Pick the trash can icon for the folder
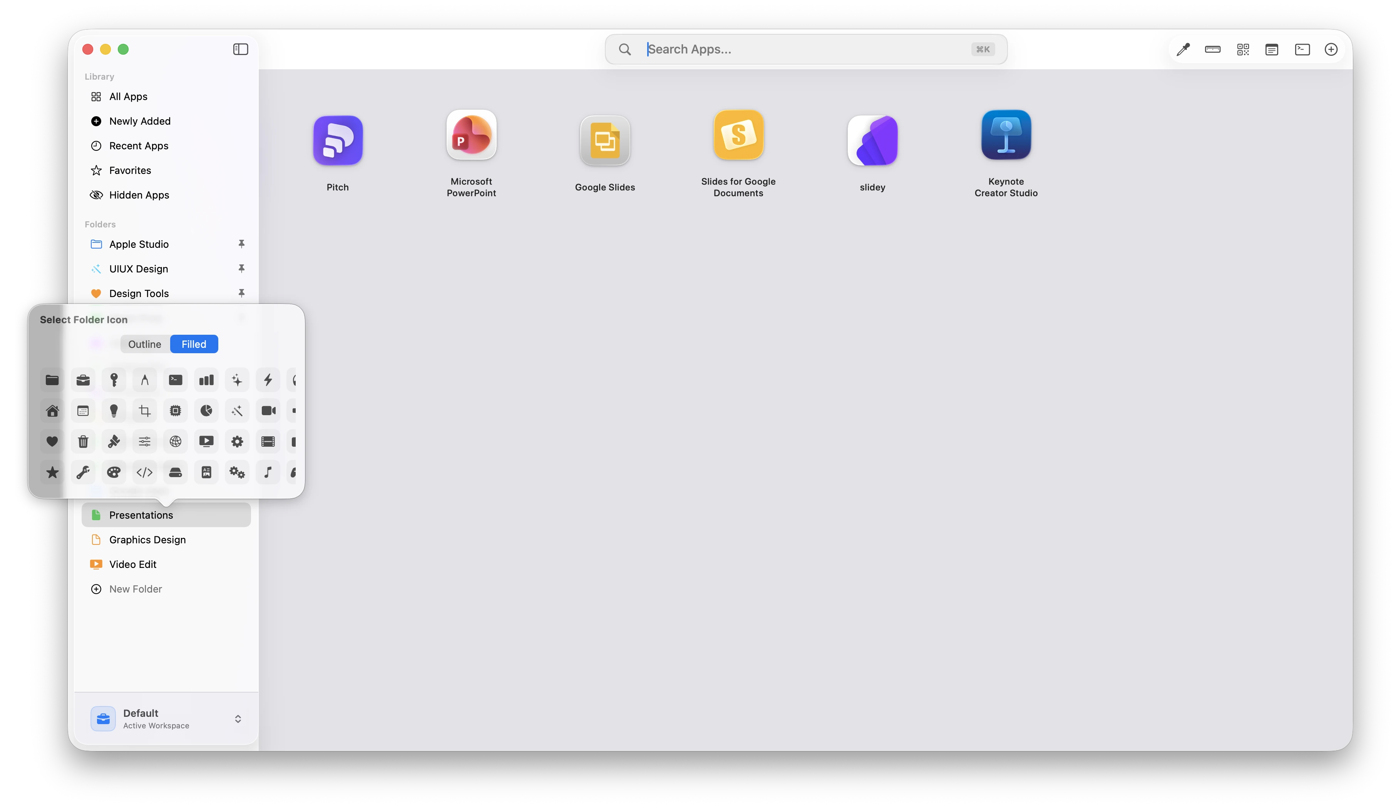 83,441
